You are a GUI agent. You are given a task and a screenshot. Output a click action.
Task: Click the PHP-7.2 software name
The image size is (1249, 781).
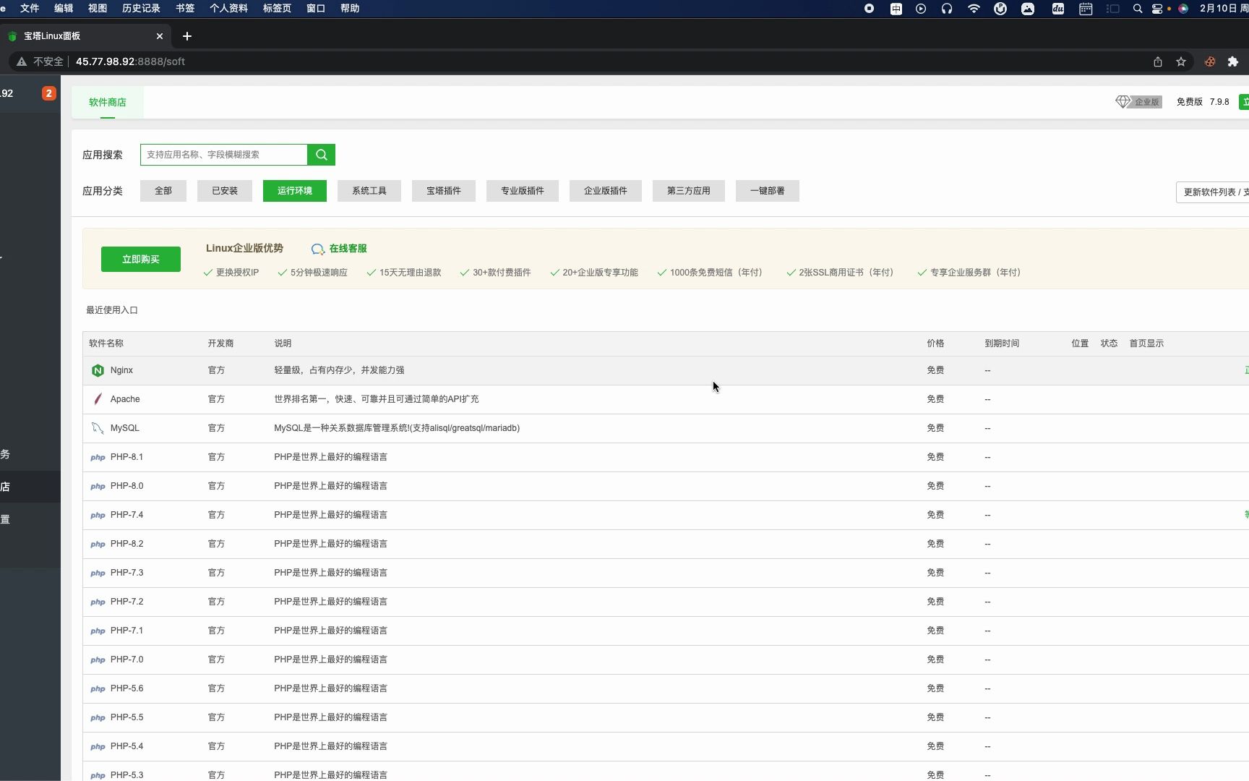[126, 602]
